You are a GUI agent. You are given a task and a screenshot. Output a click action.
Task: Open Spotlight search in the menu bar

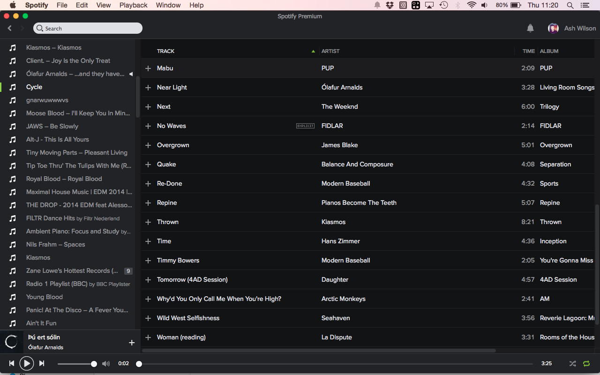click(570, 5)
